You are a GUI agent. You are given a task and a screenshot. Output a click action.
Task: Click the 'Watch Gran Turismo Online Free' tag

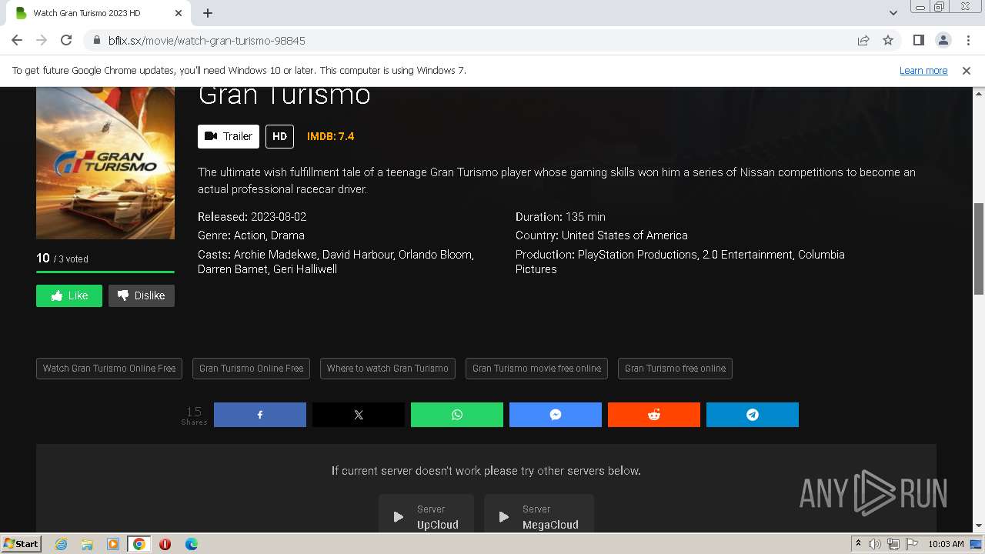pos(109,369)
